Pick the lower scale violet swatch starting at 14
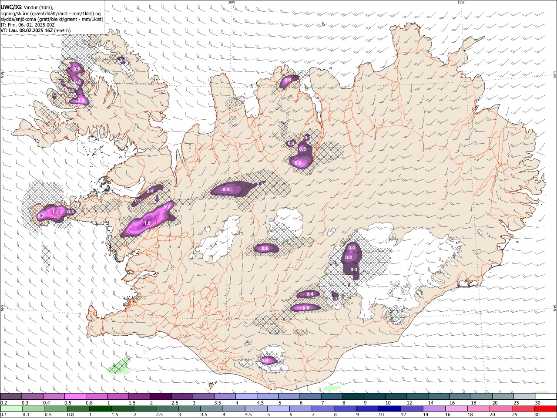Screen dimensions: 557x418 tap(434, 409)
